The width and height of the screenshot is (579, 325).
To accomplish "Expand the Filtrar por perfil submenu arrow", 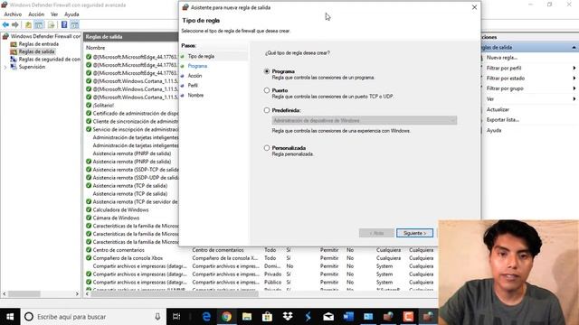I will [x=574, y=69].
